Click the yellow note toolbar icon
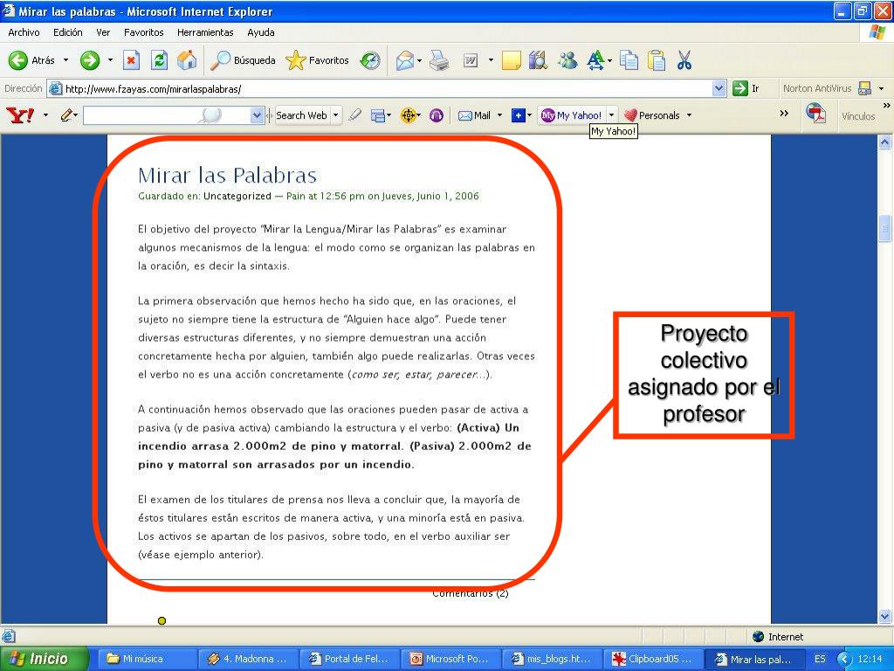Screen dimensions: 894x671 (511, 60)
